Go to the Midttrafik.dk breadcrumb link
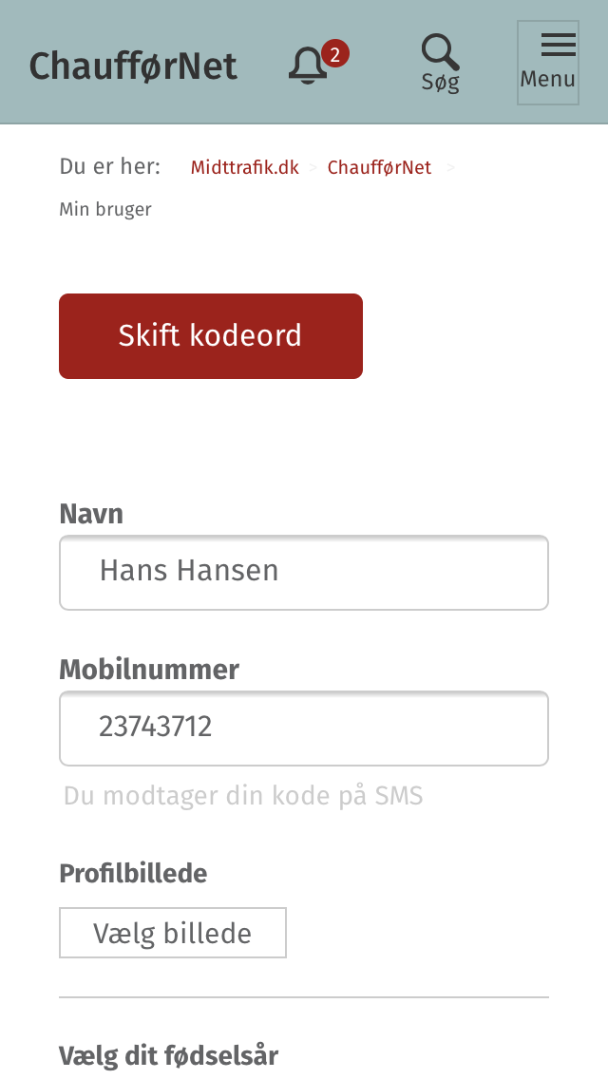Screen dimensions: 608x1079 pos(245,168)
